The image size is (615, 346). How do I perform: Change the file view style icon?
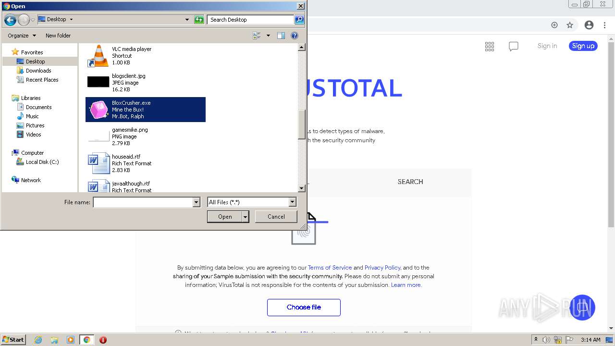pos(257,36)
